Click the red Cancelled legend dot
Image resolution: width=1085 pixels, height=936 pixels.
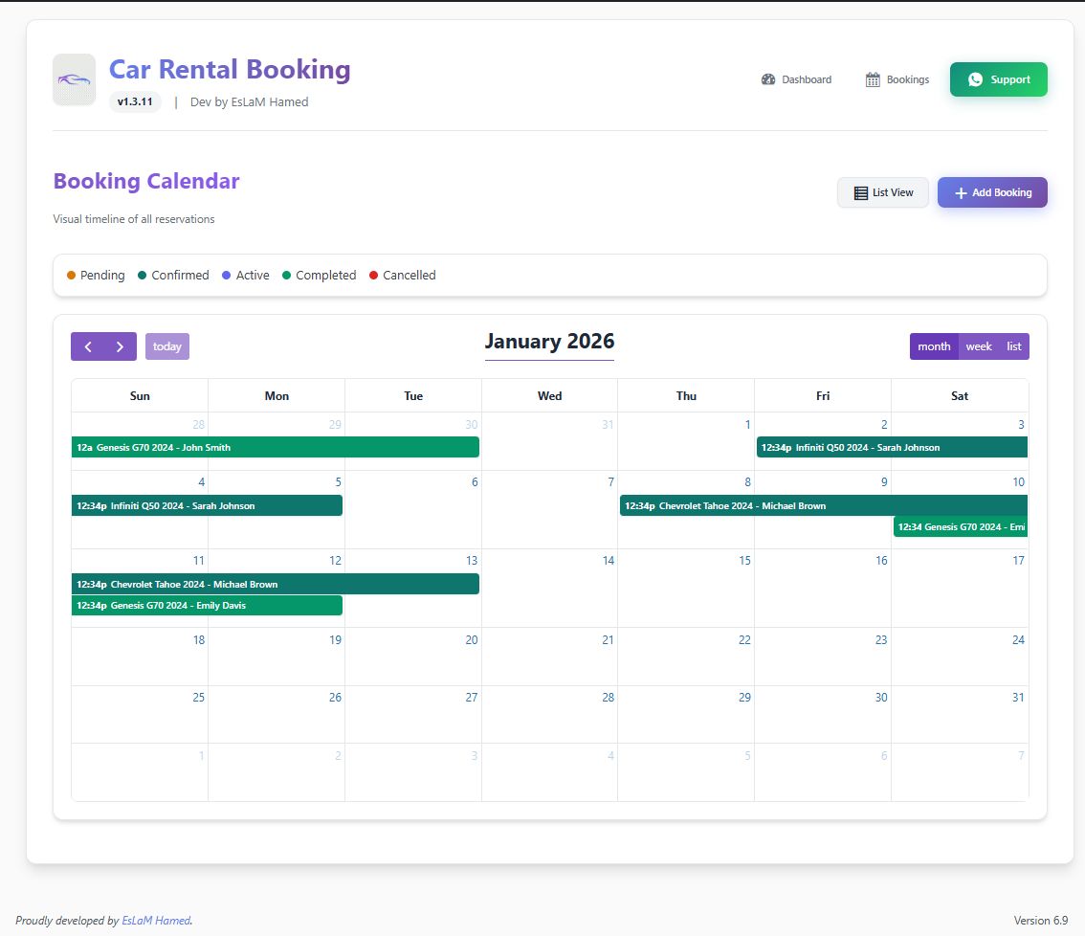click(x=373, y=276)
